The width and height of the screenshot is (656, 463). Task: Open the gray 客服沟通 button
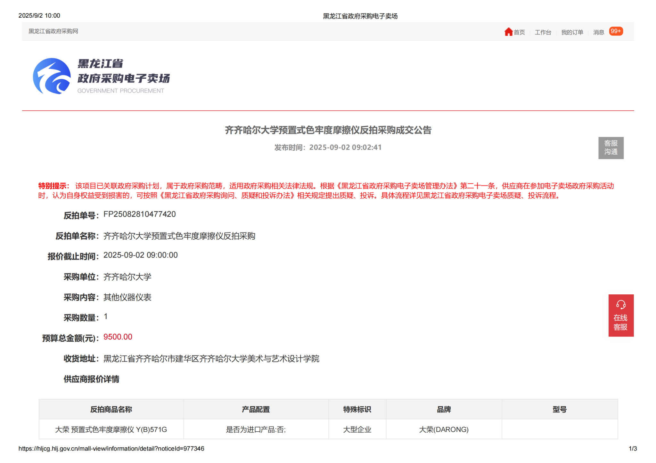[611, 148]
